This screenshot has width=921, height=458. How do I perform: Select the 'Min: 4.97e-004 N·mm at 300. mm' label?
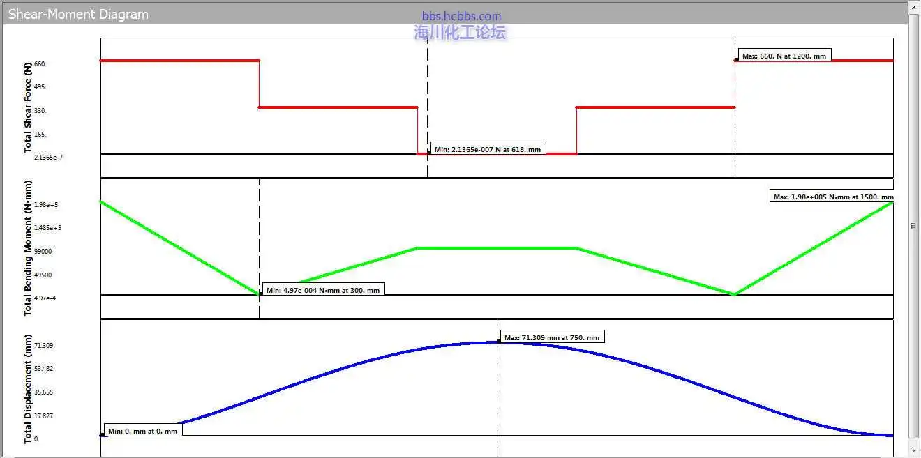pos(323,290)
